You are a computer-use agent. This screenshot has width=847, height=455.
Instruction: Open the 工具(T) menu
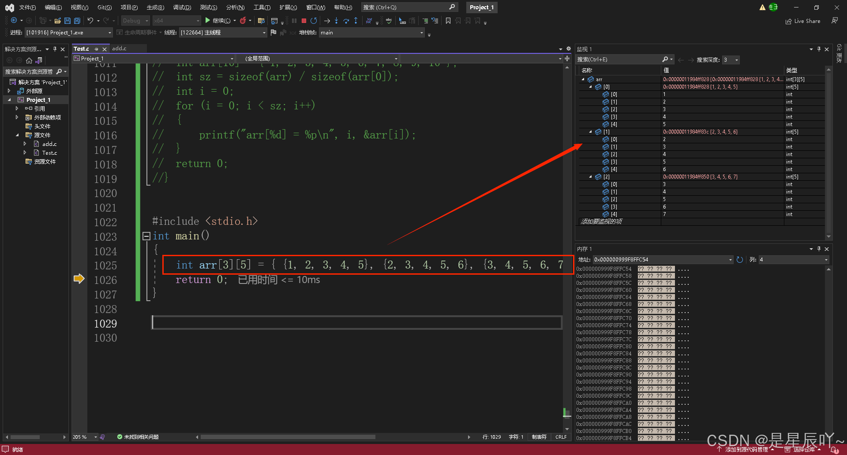click(x=262, y=7)
